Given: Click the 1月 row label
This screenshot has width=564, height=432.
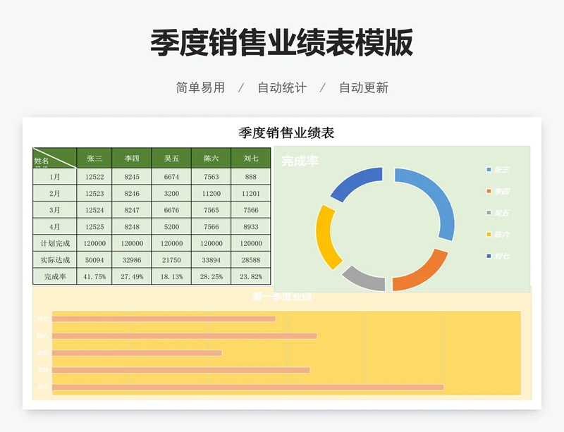Looking at the screenshot, I should point(55,177).
